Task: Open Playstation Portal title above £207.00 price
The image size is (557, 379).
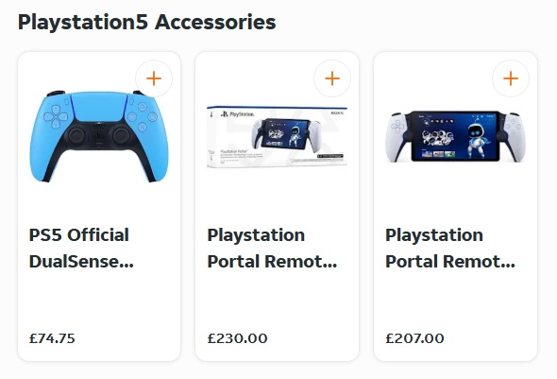Action: click(450, 249)
